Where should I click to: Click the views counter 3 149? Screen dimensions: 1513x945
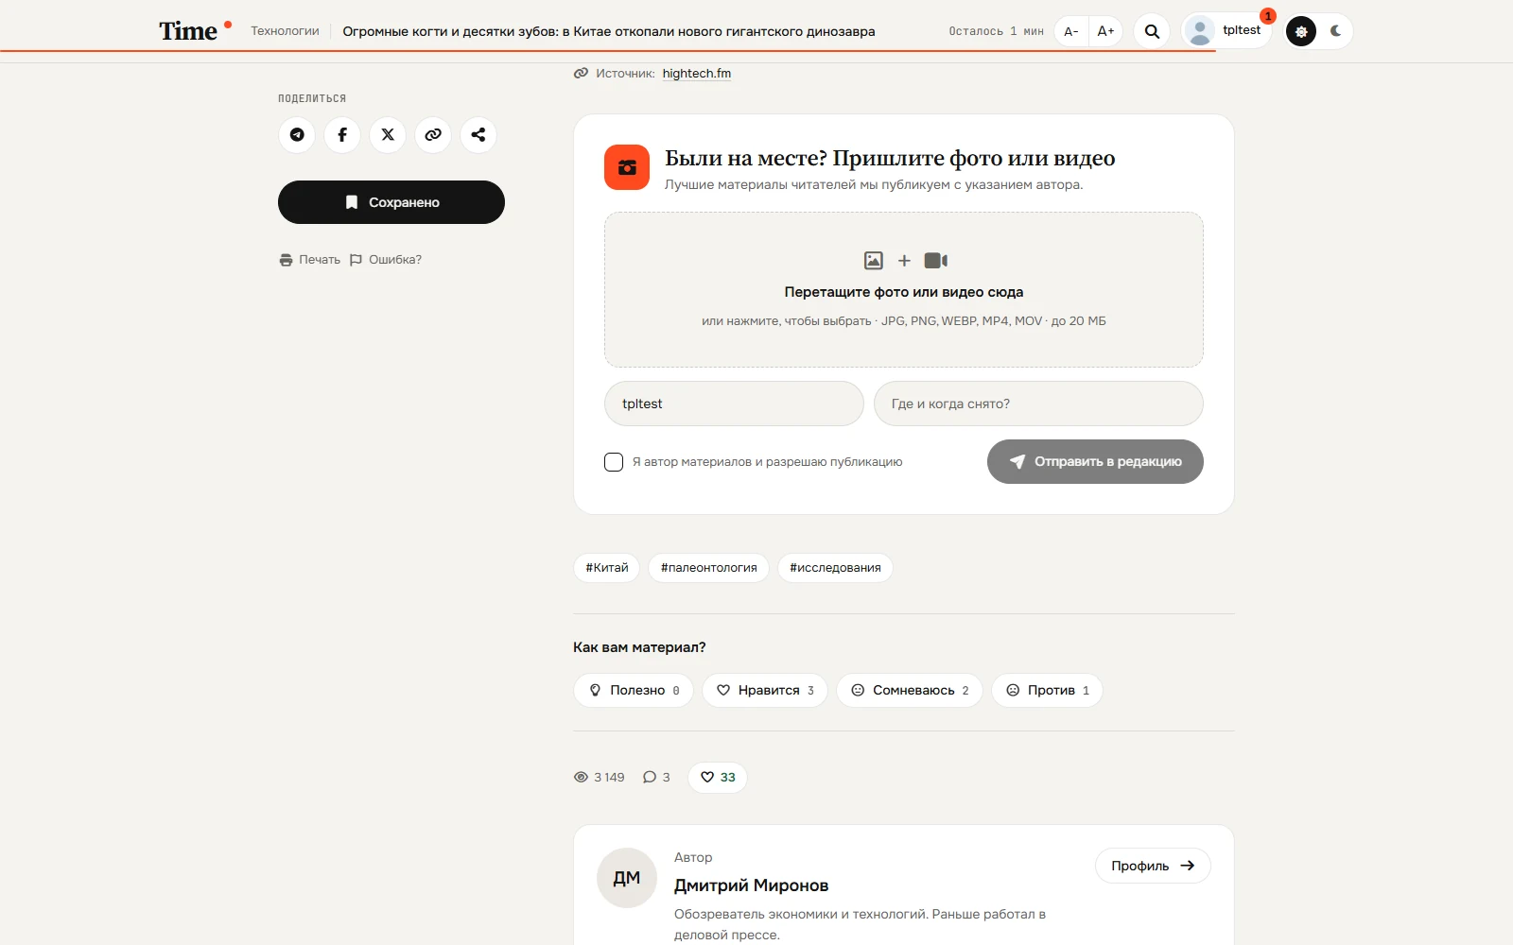point(600,778)
